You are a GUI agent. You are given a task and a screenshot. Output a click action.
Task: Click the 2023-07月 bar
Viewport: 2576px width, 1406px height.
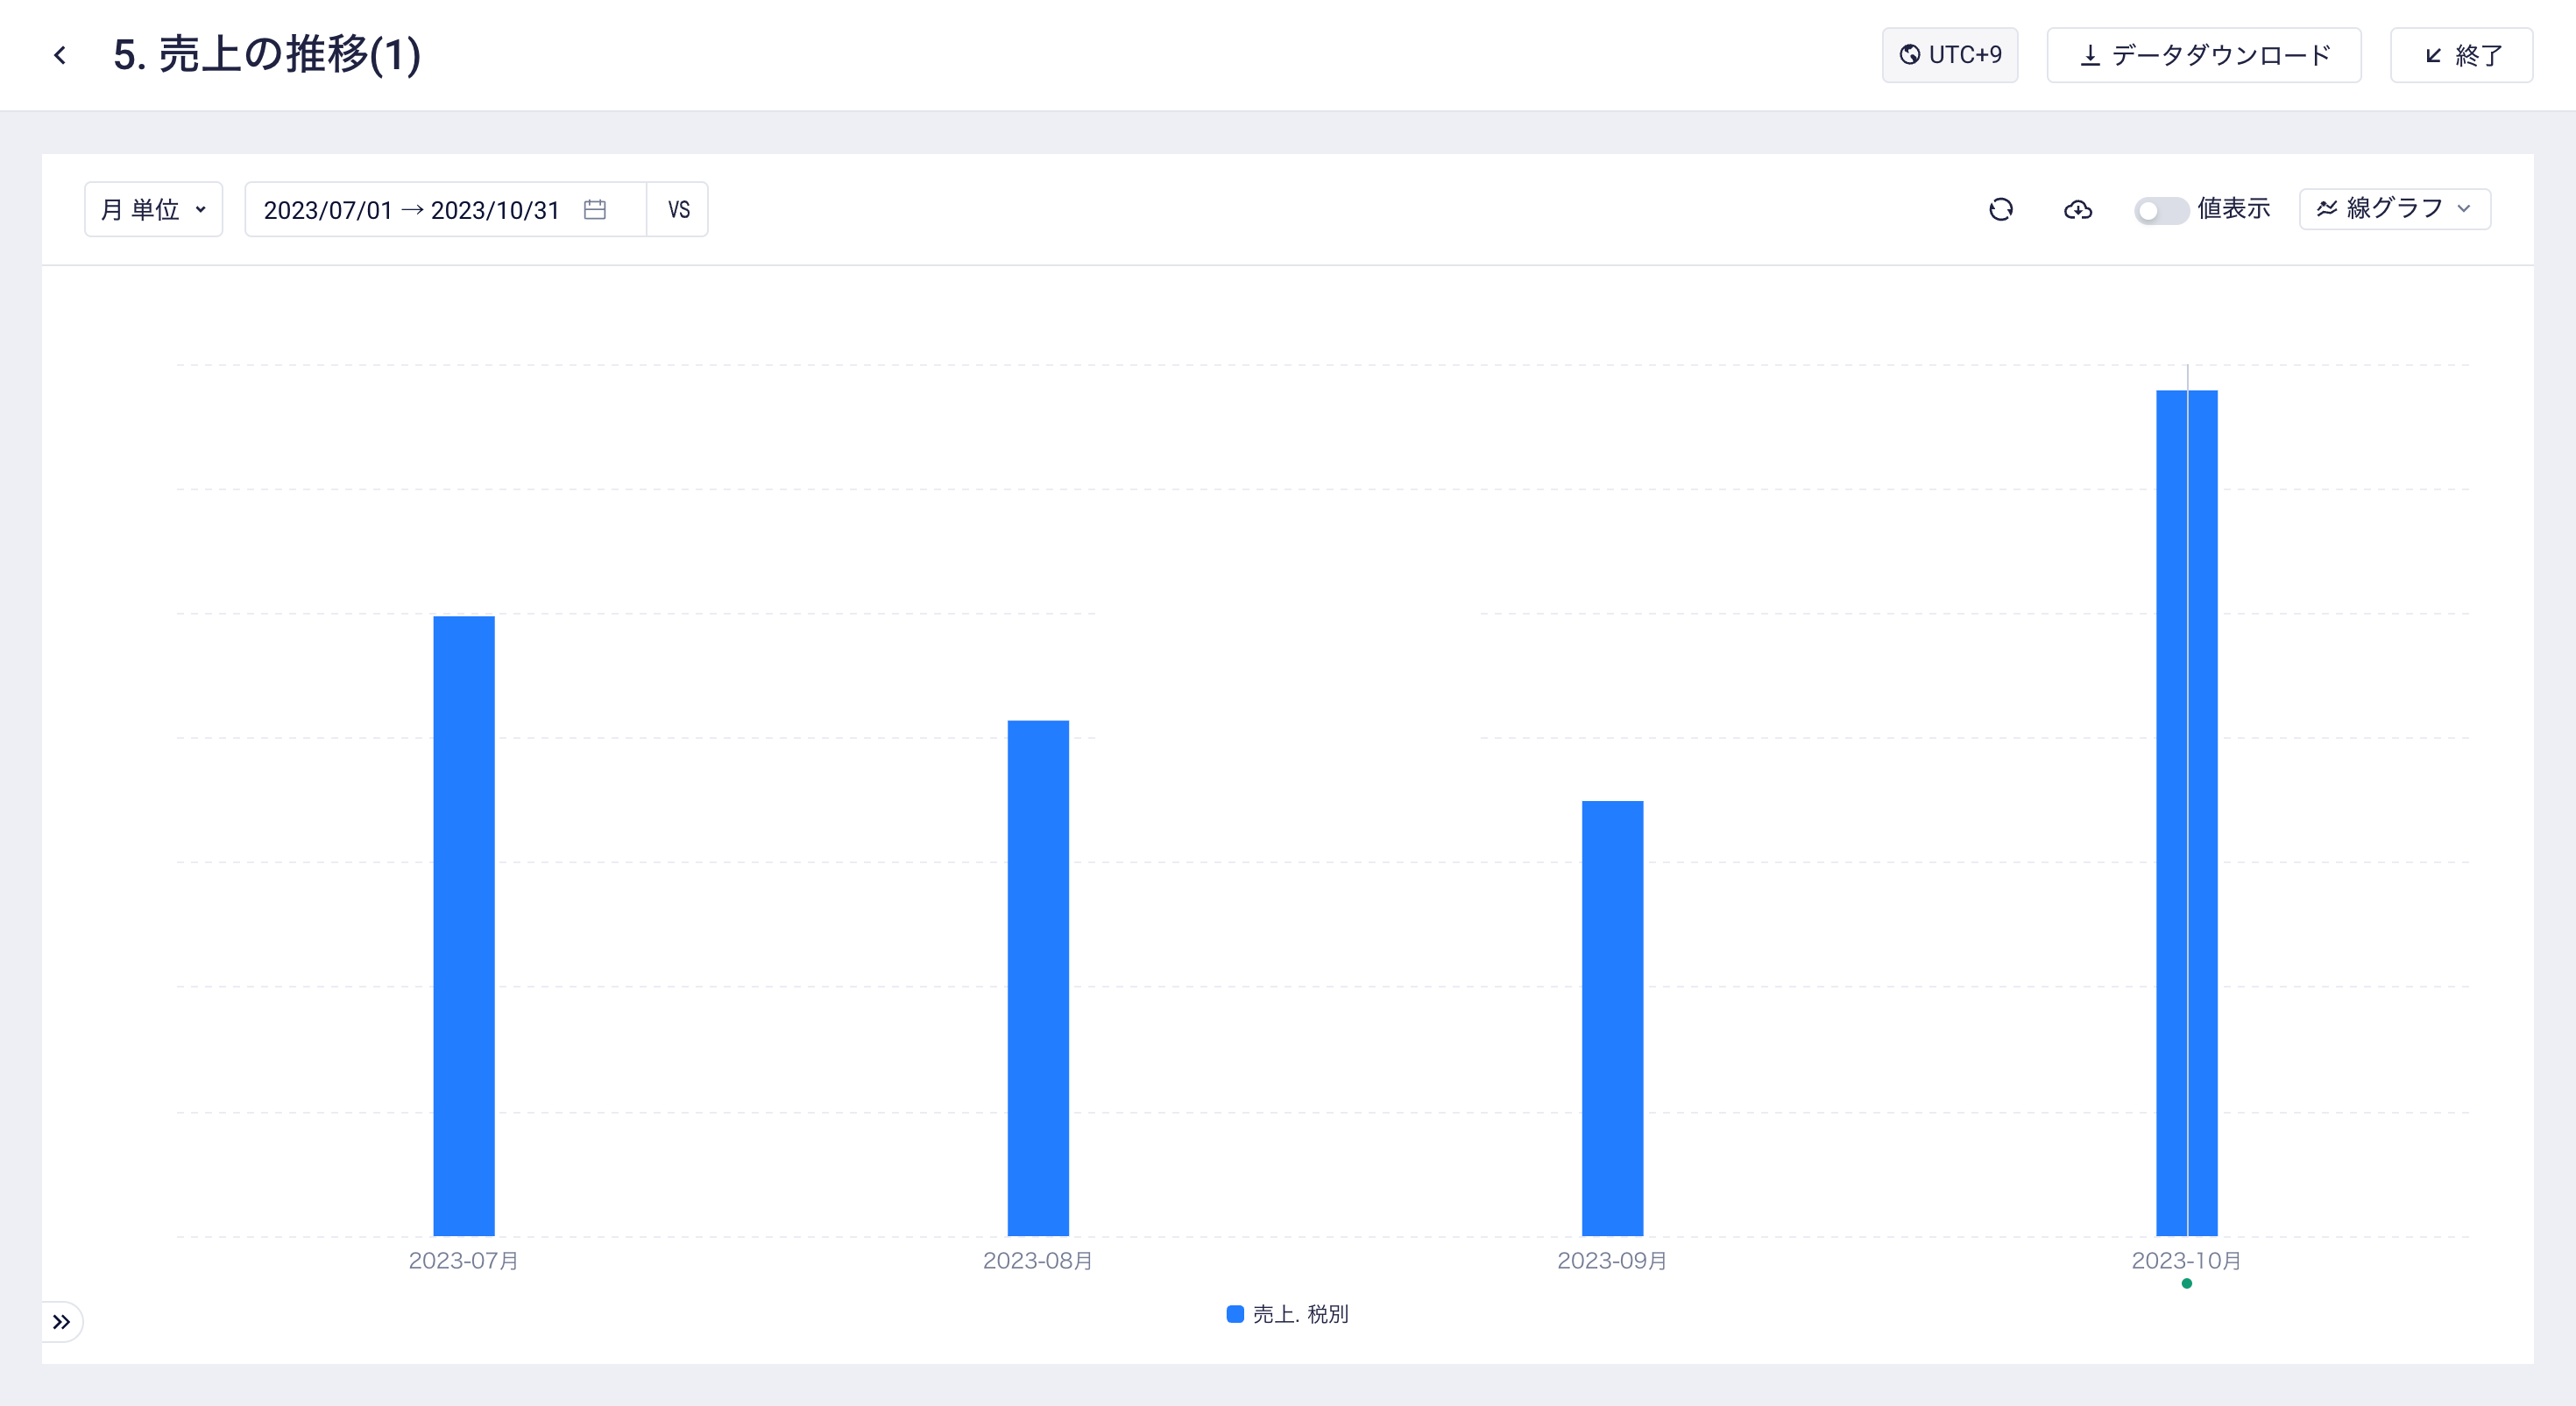coord(463,924)
